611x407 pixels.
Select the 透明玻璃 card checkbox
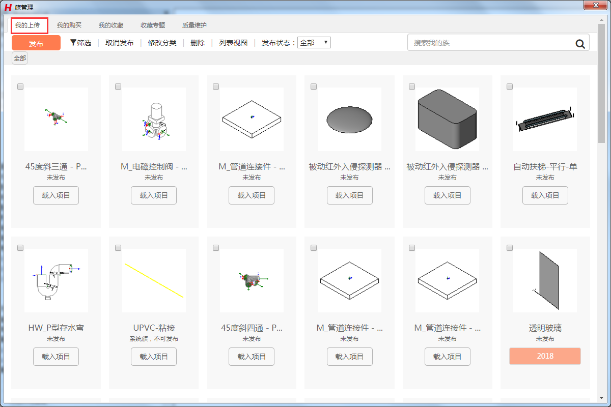[509, 248]
